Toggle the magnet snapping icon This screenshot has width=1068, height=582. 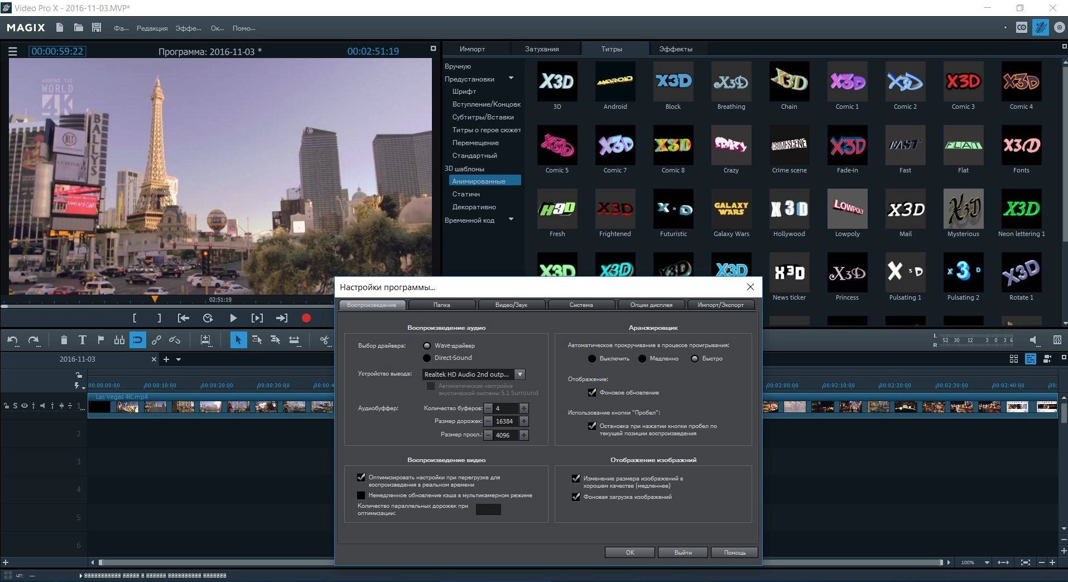tap(137, 340)
